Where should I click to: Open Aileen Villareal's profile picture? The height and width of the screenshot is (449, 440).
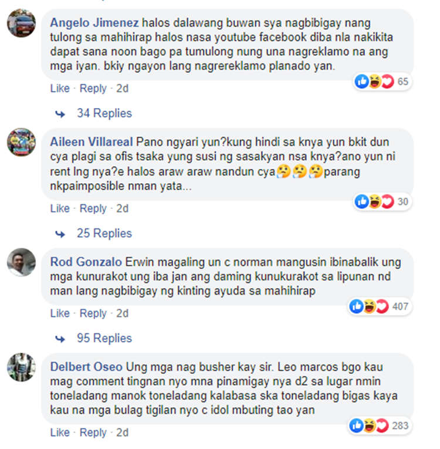(x=22, y=142)
